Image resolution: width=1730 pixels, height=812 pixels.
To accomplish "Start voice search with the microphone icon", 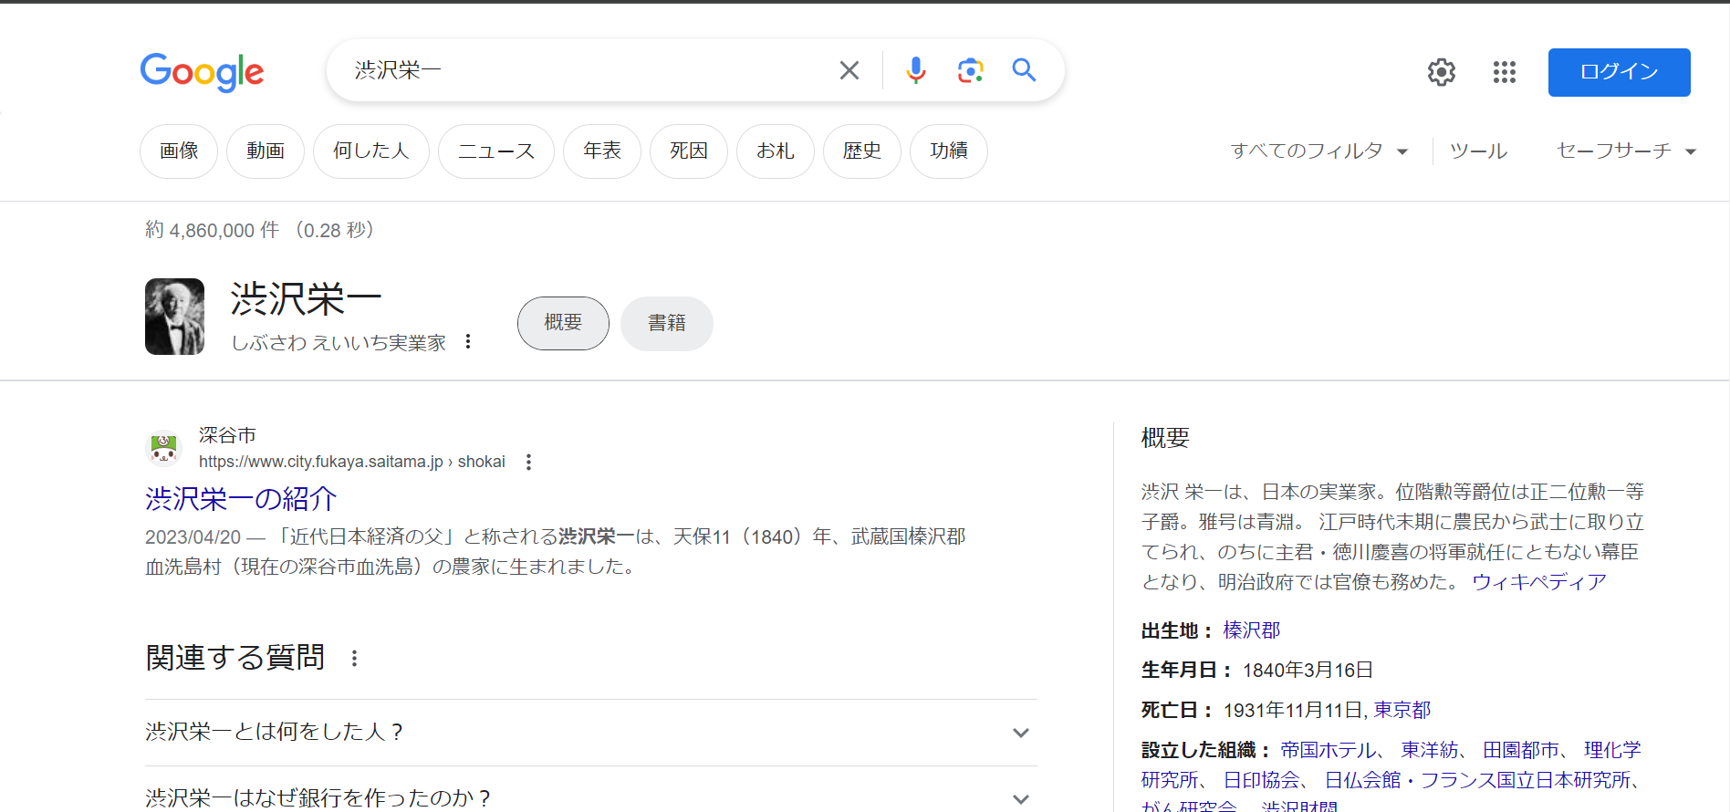I will pos(916,70).
